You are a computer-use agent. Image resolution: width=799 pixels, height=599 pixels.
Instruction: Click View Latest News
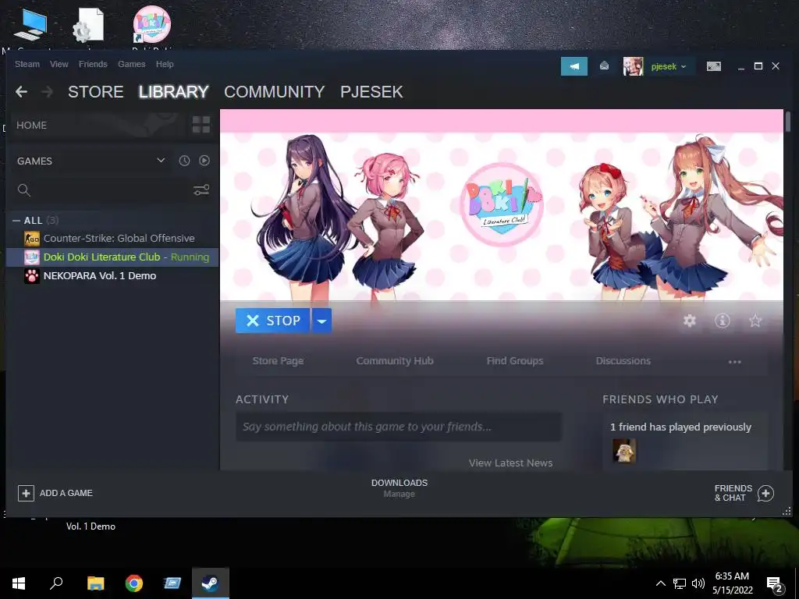coord(510,463)
